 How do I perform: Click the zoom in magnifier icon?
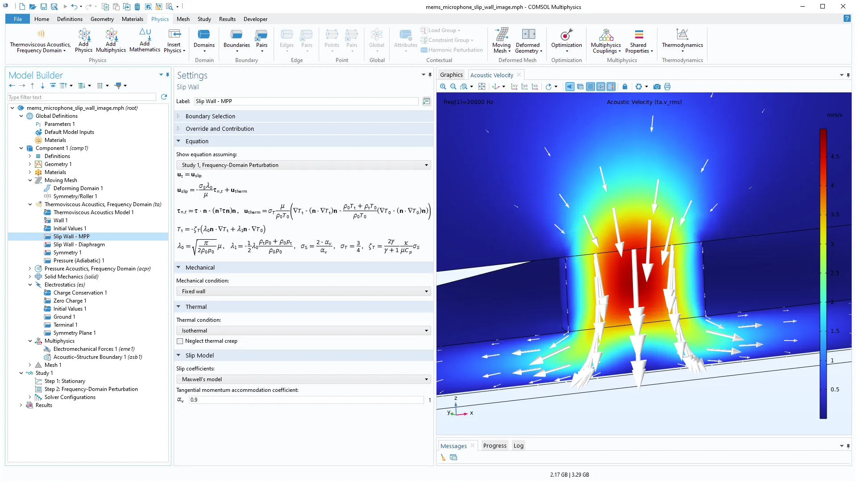coord(443,87)
